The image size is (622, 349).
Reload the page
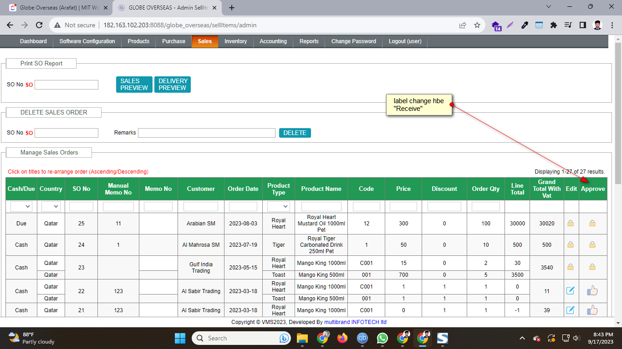coord(39,25)
